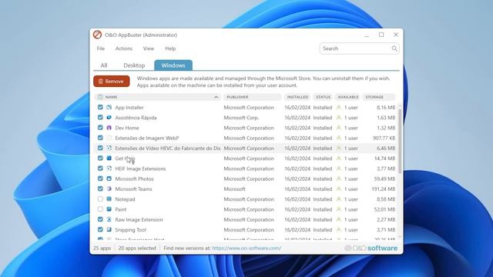Screen dimensions: 493x277
Task: Click the Notepad app icon
Action: [109, 199]
